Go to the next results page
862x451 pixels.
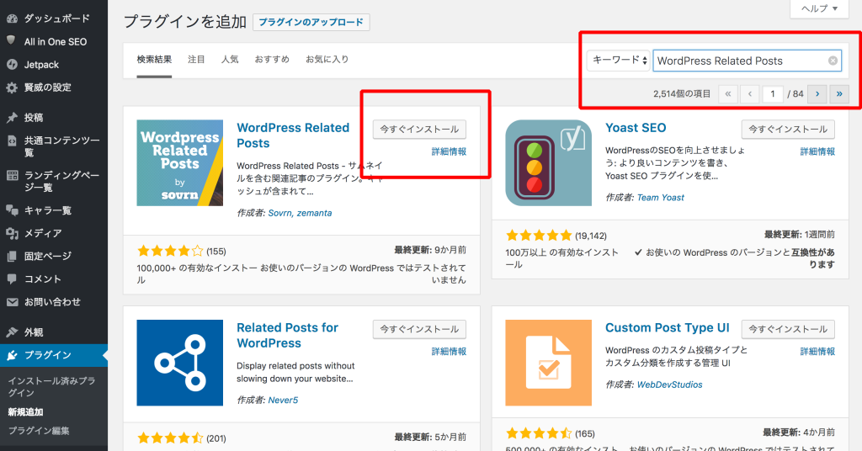(817, 94)
